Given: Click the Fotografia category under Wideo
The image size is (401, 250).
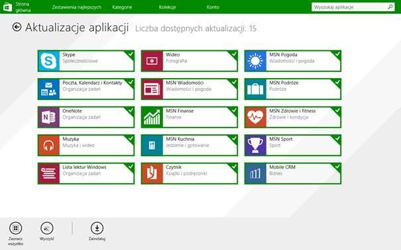Looking at the screenshot, I should click(x=176, y=61).
